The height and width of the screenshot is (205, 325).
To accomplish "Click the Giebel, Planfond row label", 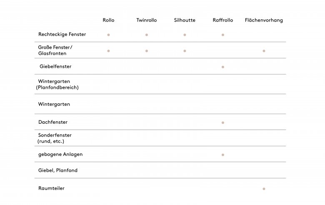I will pos(58,170).
